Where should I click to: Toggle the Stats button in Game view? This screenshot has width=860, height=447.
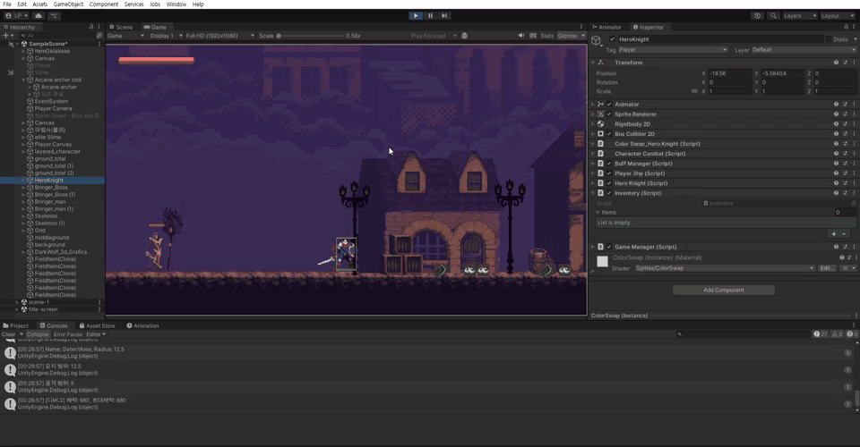(546, 36)
